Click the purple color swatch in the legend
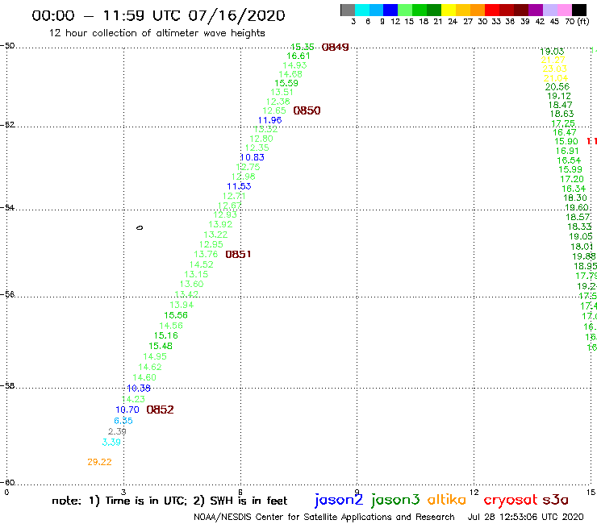Image resolution: width=597 pixels, height=524 pixels. (536, 10)
